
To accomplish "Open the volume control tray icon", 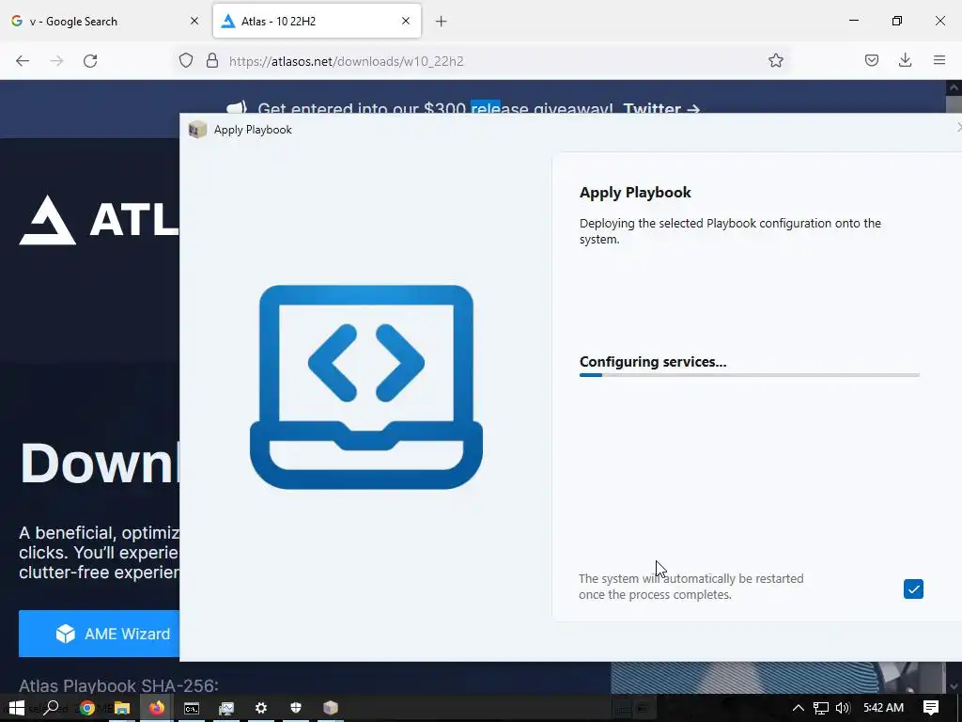I will pyautogui.click(x=843, y=708).
